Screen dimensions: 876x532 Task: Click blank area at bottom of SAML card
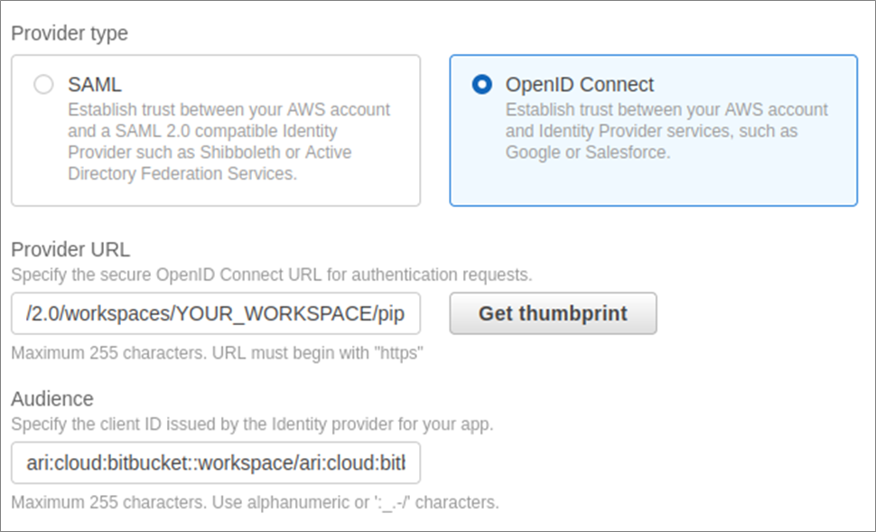[x=216, y=194]
